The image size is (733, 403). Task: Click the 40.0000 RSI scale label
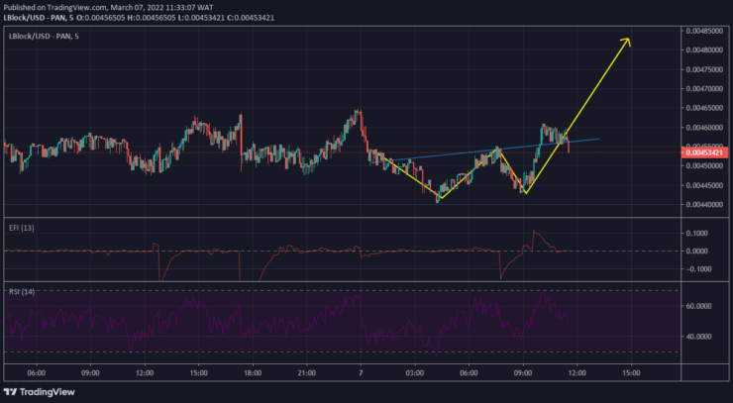click(x=698, y=336)
